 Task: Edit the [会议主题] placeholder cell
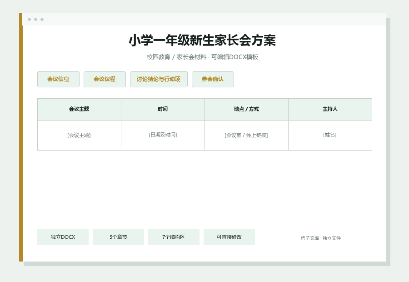tap(79, 135)
